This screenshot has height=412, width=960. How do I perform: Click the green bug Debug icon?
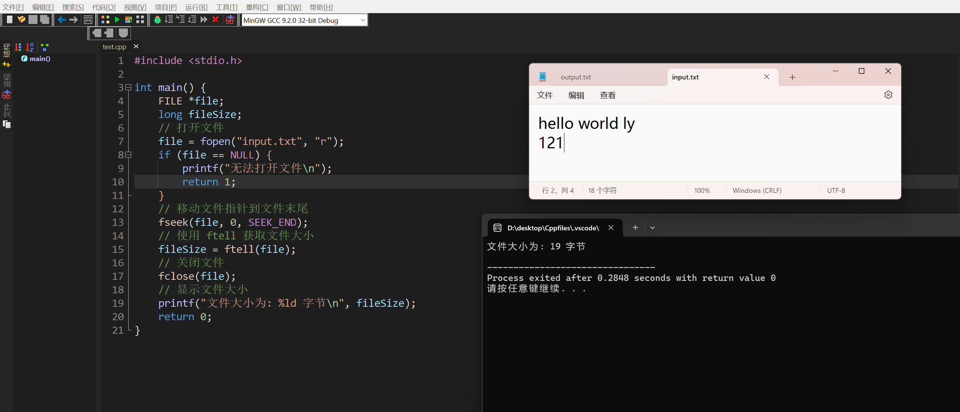(157, 20)
